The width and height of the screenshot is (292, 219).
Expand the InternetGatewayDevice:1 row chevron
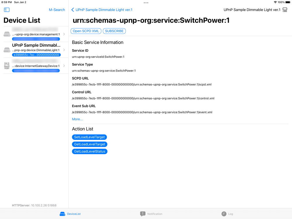[x=64, y=66]
